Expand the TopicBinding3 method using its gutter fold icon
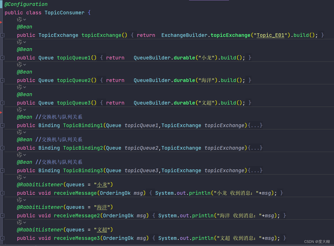The height and width of the screenshot is (246, 334). click(2, 170)
